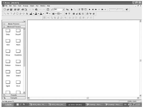Open the Navigate panel
The width and height of the screenshot is (144, 109).
click(14, 98)
